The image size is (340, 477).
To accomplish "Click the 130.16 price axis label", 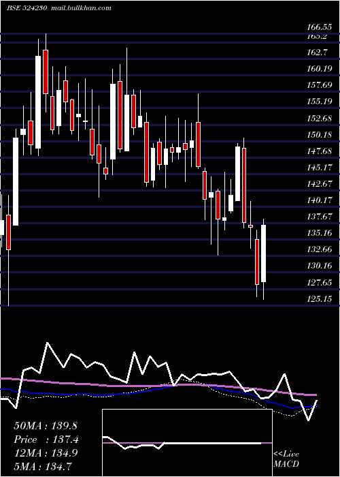I will click(x=319, y=266).
